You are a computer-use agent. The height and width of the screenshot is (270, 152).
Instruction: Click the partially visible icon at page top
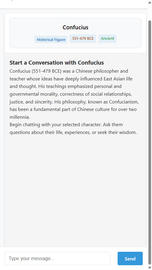click(x=12, y=1)
